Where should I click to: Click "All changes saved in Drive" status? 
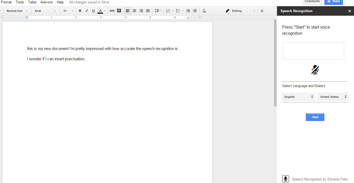tap(89, 2)
